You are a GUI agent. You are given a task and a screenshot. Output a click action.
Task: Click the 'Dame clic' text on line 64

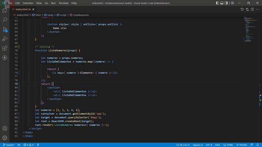tap(60, 28)
